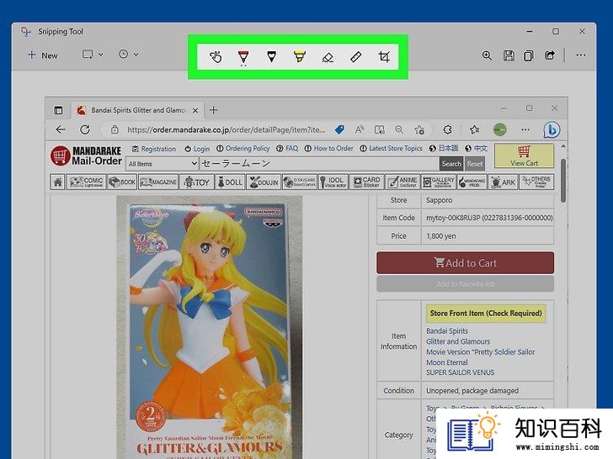Copy the snip to clipboard
This screenshot has height=459, width=613.
[529, 55]
